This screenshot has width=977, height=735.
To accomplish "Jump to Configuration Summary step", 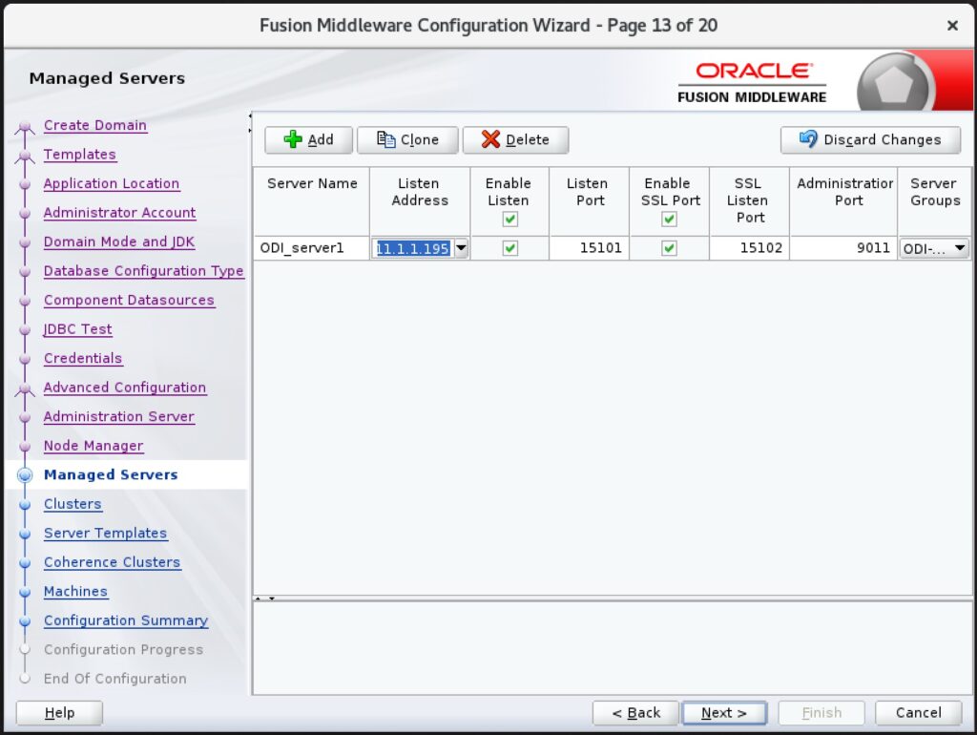I will (126, 620).
